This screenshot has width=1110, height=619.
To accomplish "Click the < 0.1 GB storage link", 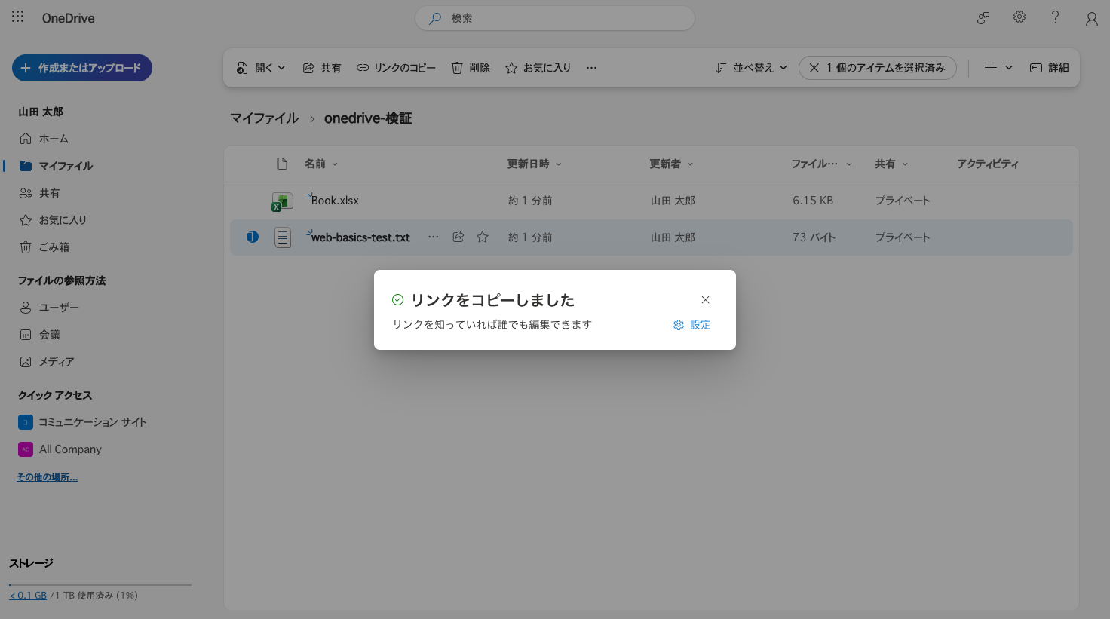I will tap(28, 596).
